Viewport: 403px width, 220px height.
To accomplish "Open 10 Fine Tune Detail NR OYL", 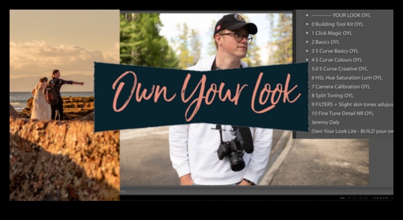I will (342, 113).
